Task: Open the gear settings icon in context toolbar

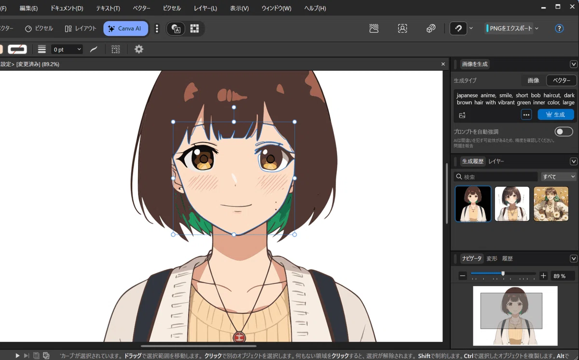Action: pyautogui.click(x=139, y=49)
